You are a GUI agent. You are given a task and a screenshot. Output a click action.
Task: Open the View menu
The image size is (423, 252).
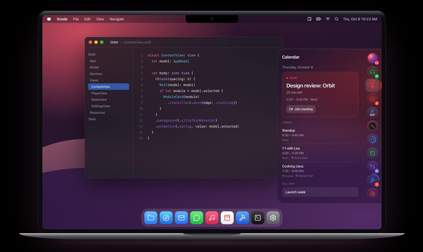pos(100,19)
